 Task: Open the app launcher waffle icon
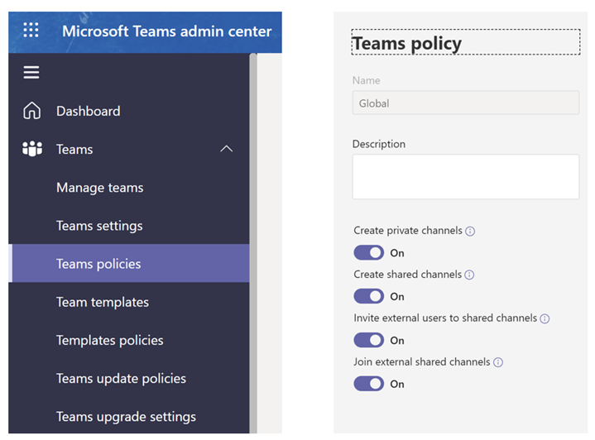31,30
